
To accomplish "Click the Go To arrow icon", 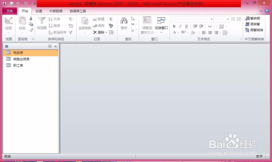I will click(x=133, y=24).
